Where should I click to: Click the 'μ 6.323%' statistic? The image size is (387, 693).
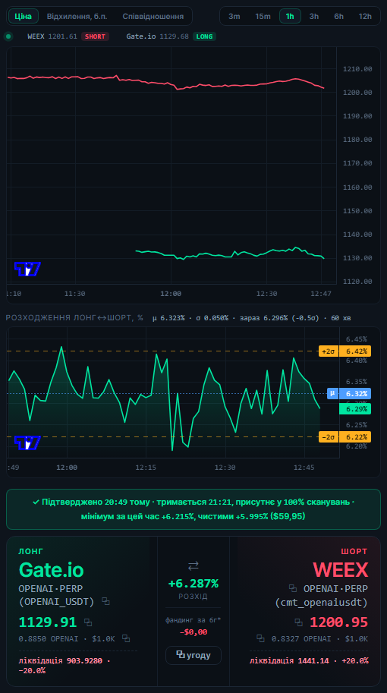[168, 318]
